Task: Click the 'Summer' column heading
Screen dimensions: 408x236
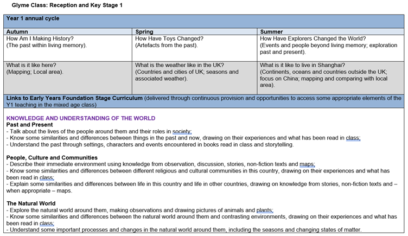Action: pyautogui.click(x=272, y=31)
